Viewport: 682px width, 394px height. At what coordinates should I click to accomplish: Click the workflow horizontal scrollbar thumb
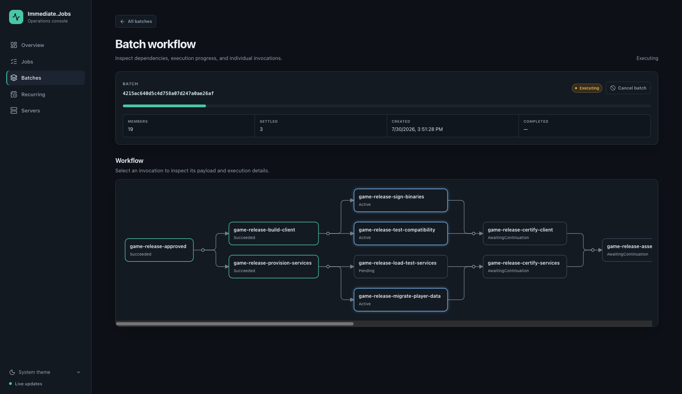click(235, 324)
